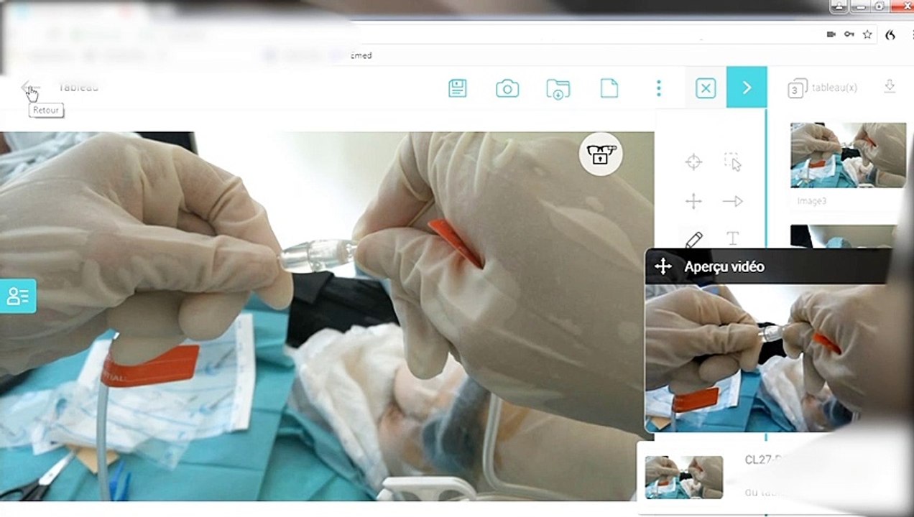Open the Image3 thumbnail
The image size is (914, 517).
848,155
